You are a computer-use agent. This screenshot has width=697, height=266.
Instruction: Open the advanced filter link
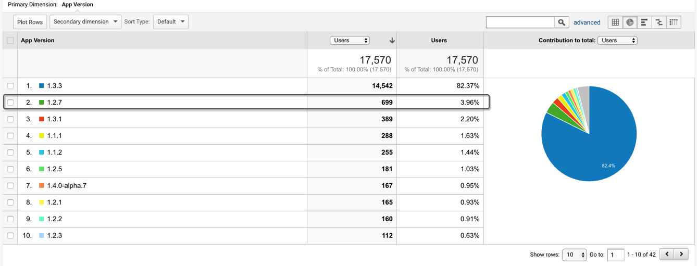pyautogui.click(x=587, y=22)
